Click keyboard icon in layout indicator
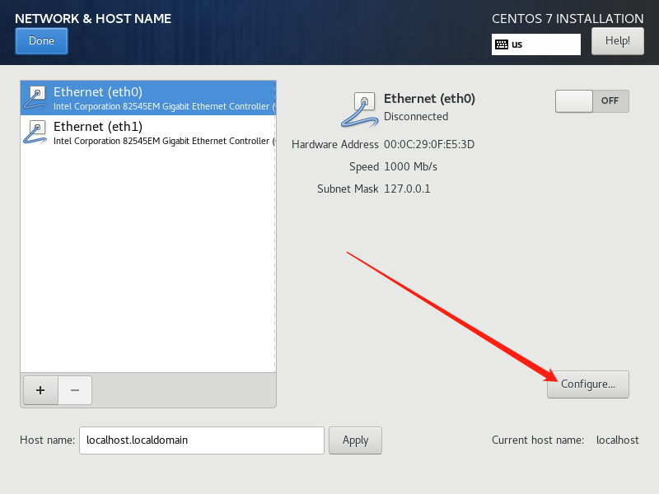 pyautogui.click(x=502, y=44)
